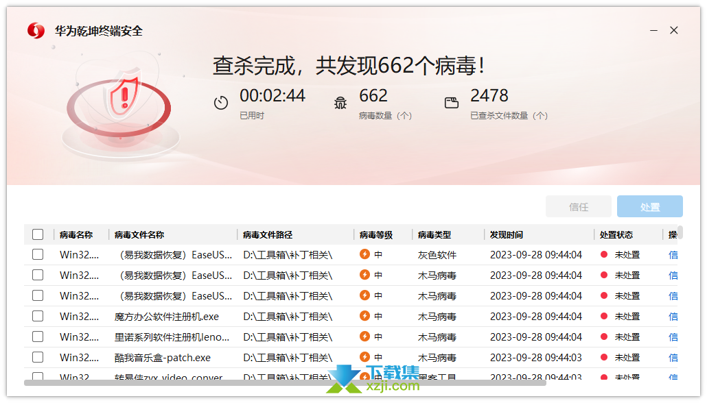Click the 木马病毒 type in the 魔方办公软件注册机.exe row
The width and height of the screenshot is (707, 403).
[x=437, y=317]
